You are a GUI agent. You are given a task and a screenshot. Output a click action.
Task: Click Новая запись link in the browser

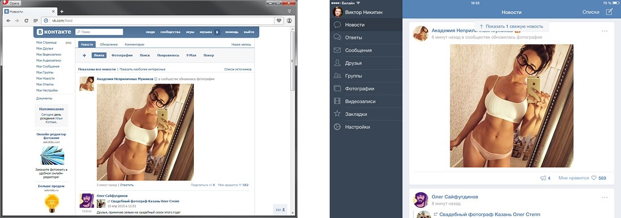(x=241, y=44)
